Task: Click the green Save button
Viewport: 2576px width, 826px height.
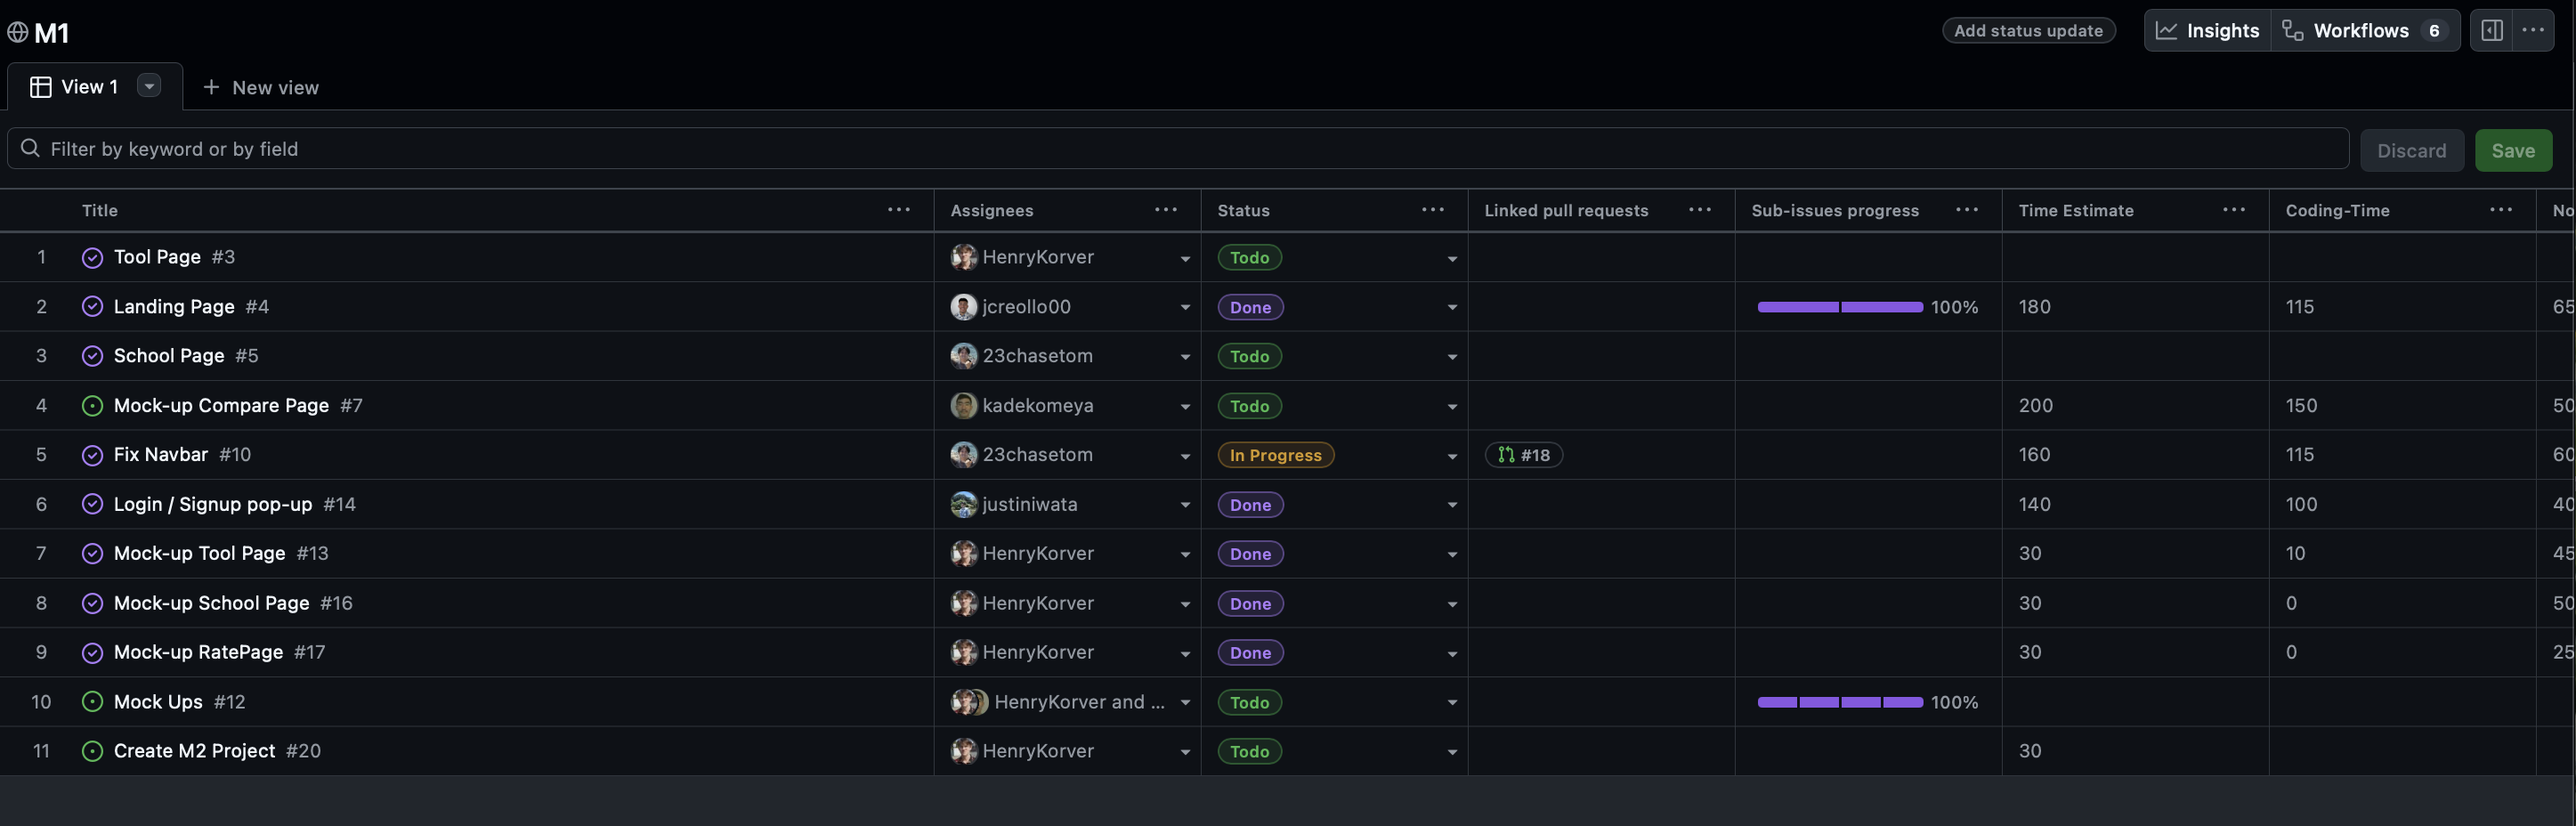Action: point(2512,151)
